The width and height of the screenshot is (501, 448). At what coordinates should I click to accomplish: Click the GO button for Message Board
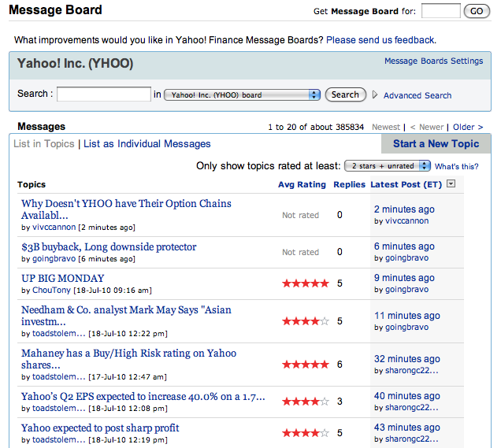coord(477,11)
